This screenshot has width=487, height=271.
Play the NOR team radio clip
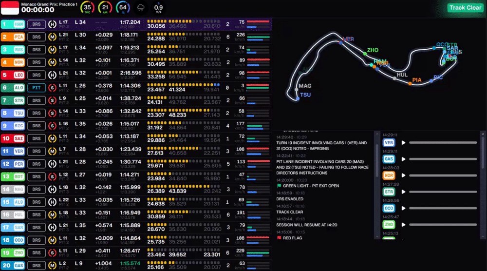[403, 175]
